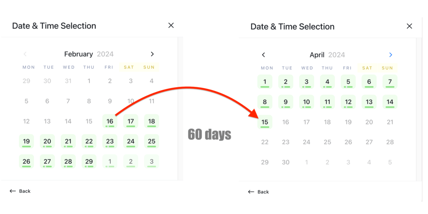Select February 19 Monday
The width and height of the screenshot is (428, 214).
(26, 141)
